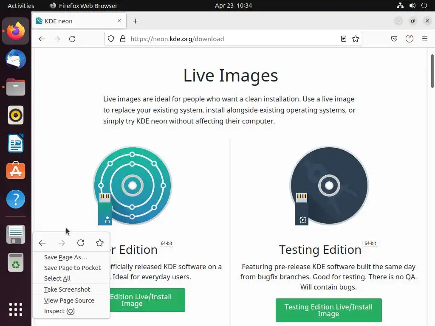Show site security via padlock icon
The width and height of the screenshot is (435, 326).
pyautogui.click(x=123, y=39)
